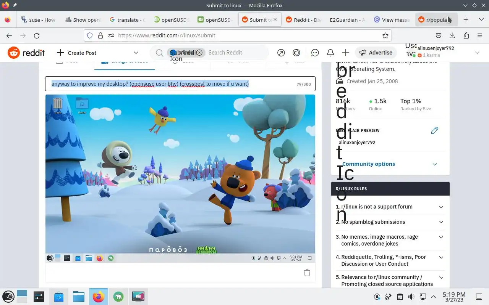Reload the page in Firefox
This screenshot has height=305, width=489.
coord(37,35)
